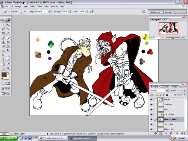The width and height of the screenshot is (188, 141).
Task: Select the Slice tool
Action: coord(8,33)
